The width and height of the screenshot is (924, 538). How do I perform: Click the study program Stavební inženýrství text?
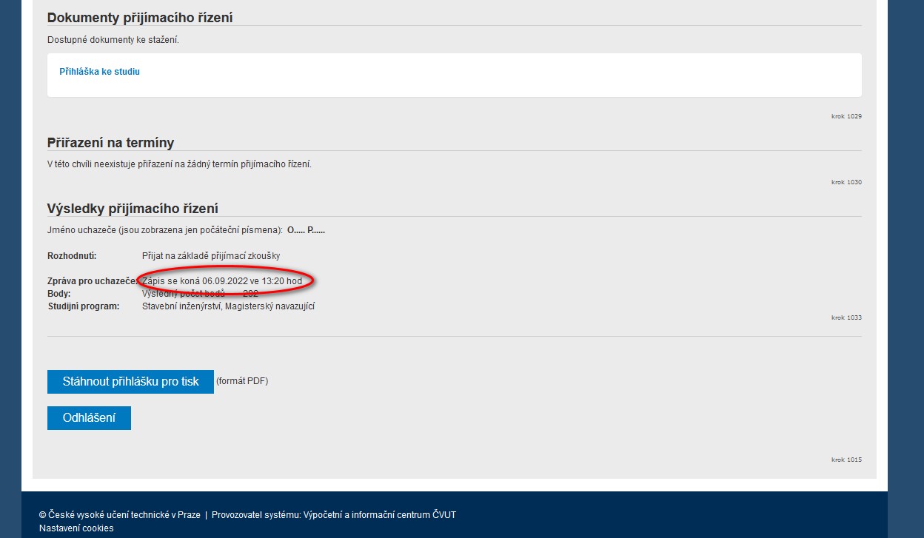228,306
